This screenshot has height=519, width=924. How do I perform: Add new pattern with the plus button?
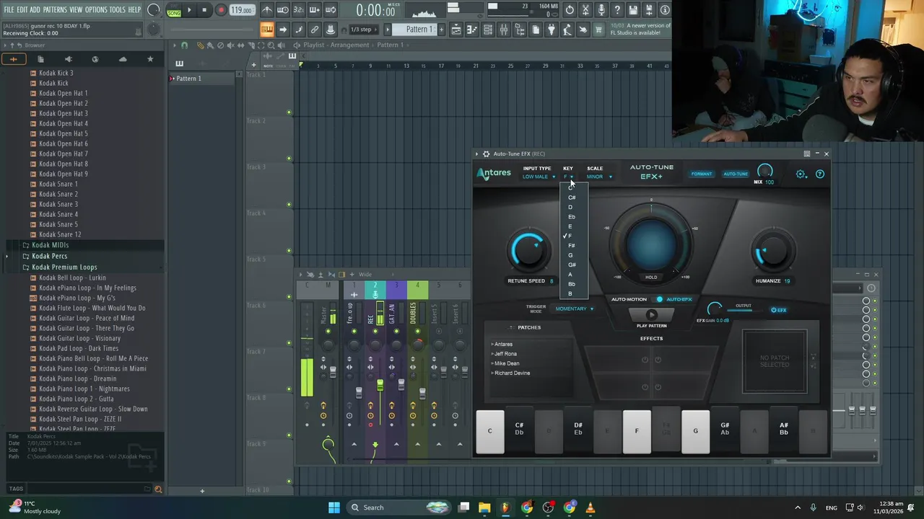(441, 30)
